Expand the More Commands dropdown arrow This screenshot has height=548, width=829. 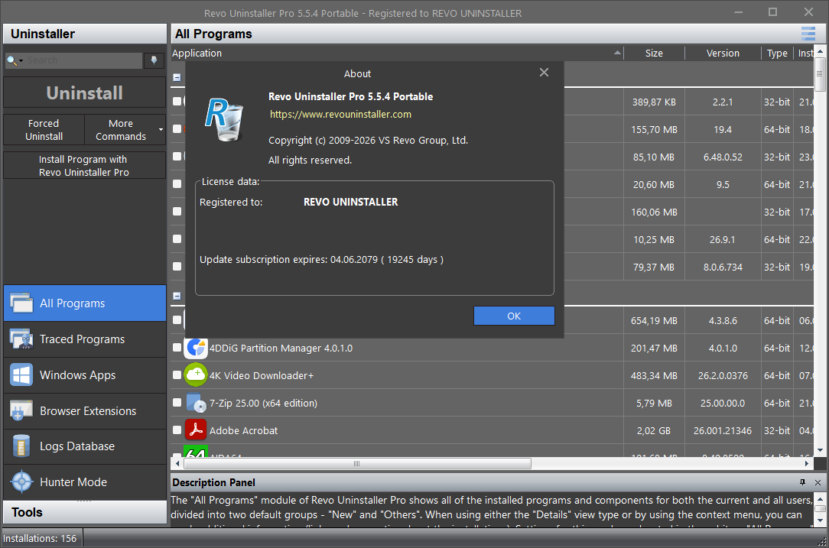(x=161, y=129)
